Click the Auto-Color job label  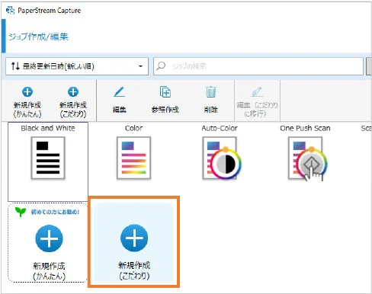coord(220,128)
